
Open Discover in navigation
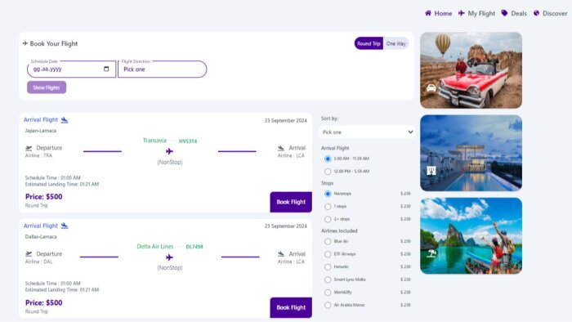(551, 14)
